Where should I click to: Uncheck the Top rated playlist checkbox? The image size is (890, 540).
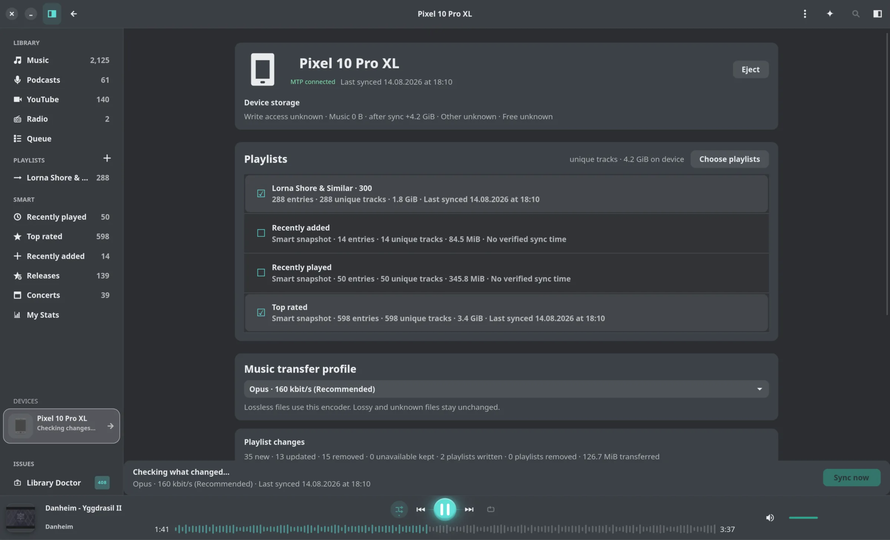click(x=261, y=313)
